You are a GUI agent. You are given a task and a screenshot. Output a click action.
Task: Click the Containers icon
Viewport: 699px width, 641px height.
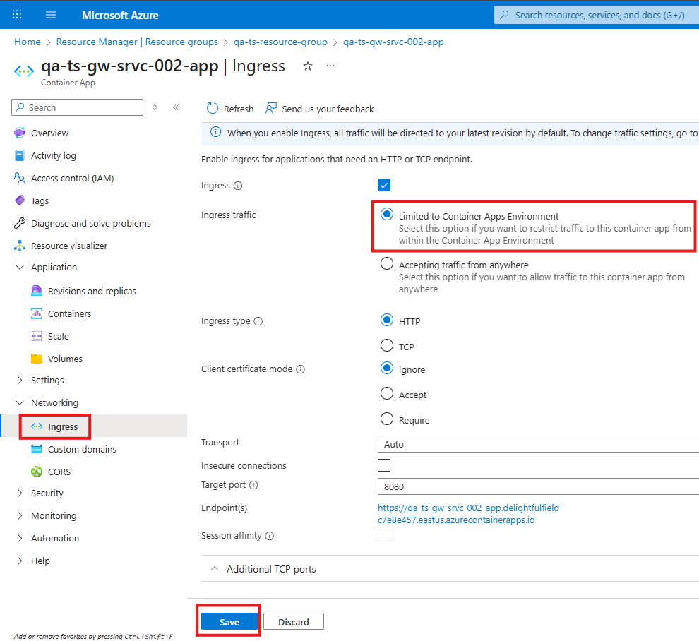tap(37, 314)
